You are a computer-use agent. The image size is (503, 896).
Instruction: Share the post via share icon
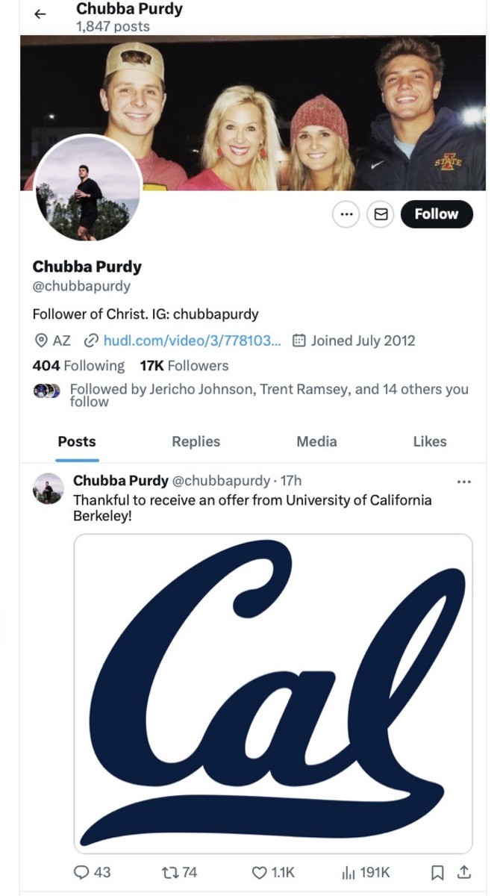point(463,872)
